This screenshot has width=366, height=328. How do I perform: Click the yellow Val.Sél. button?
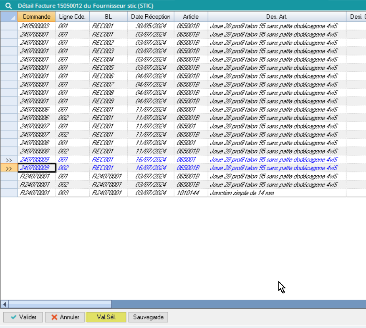click(x=106, y=317)
